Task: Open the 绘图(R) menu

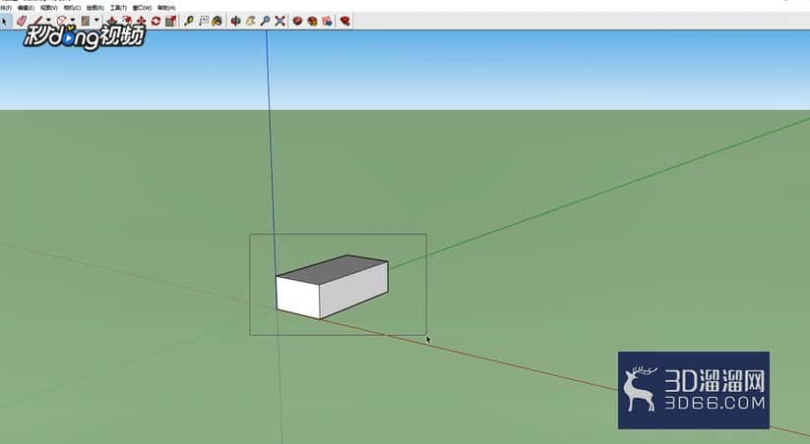Action: click(x=94, y=8)
